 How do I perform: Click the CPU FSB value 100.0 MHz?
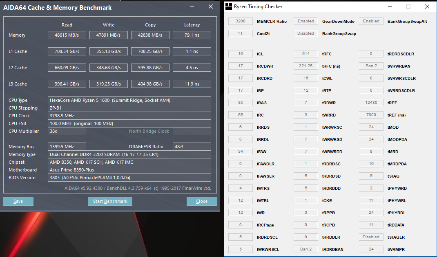(129, 123)
